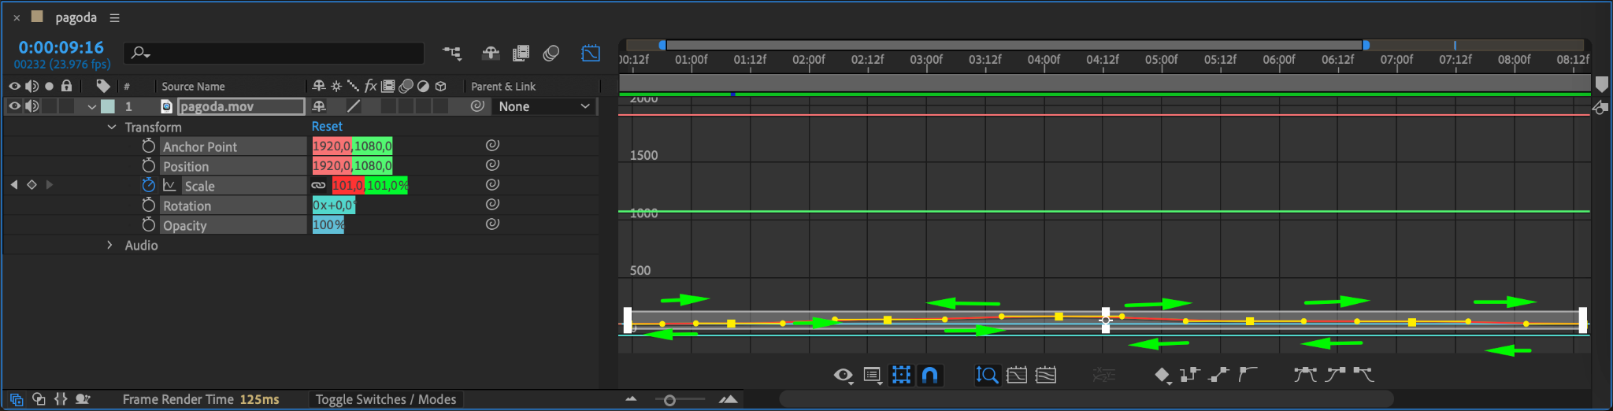Toggle the Graph Editor button
This screenshot has width=1613, height=411.
pyautogui.click(x=591, y=53)
